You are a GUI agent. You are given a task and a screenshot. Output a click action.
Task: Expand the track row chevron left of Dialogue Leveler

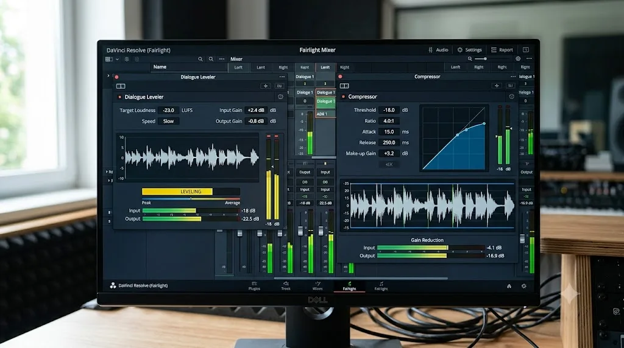[108, 75]
